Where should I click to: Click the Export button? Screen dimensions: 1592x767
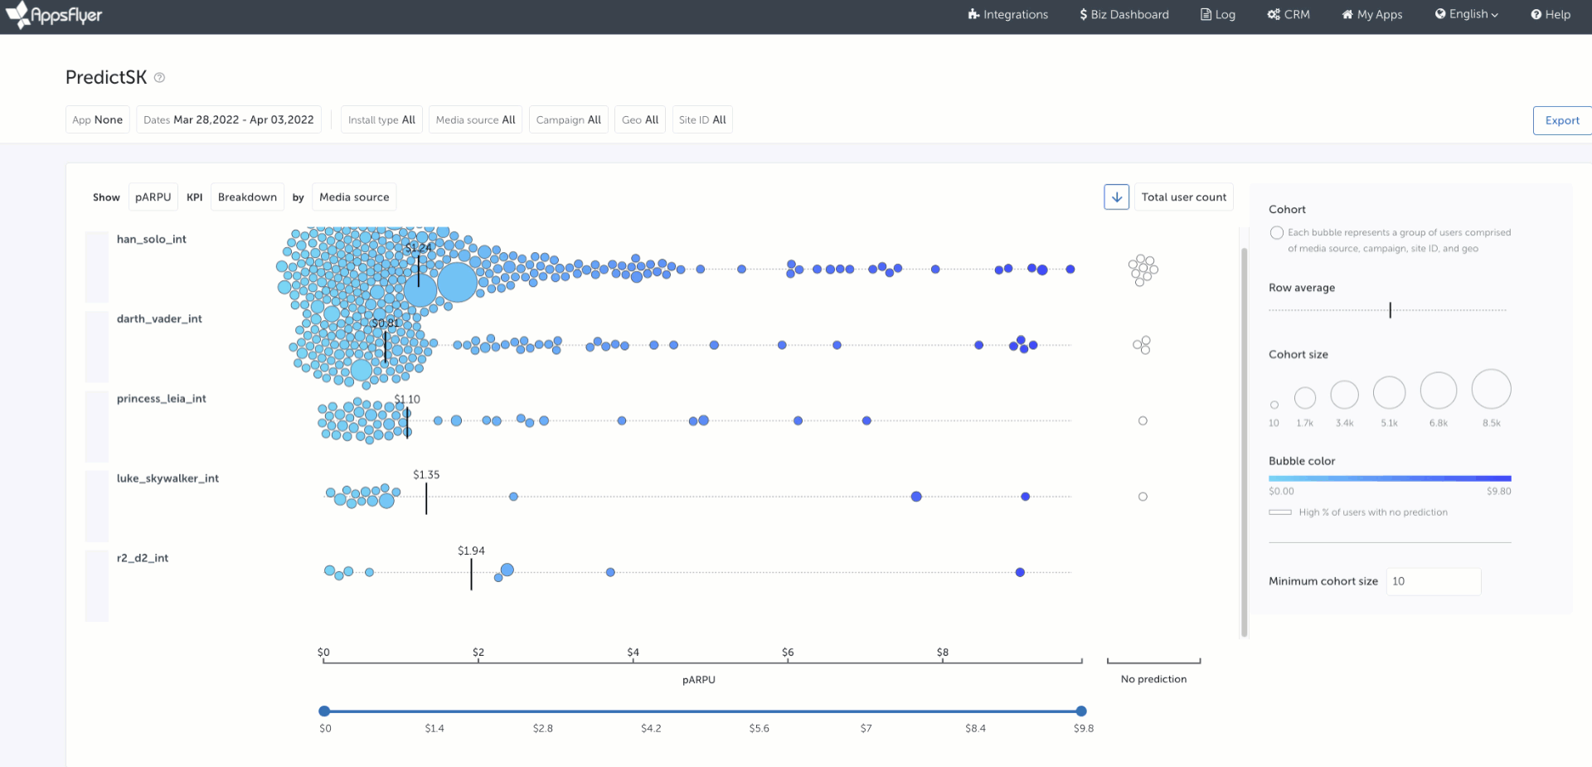coord(1562,120)
